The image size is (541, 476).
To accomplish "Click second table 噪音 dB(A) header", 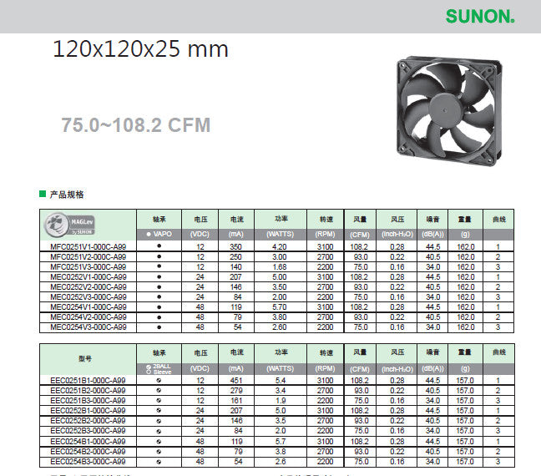I will (432, 359).
